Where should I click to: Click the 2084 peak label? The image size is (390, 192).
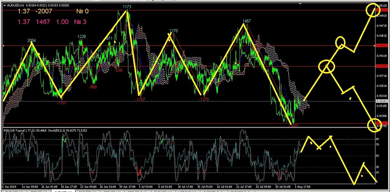(x=32, y=41)
